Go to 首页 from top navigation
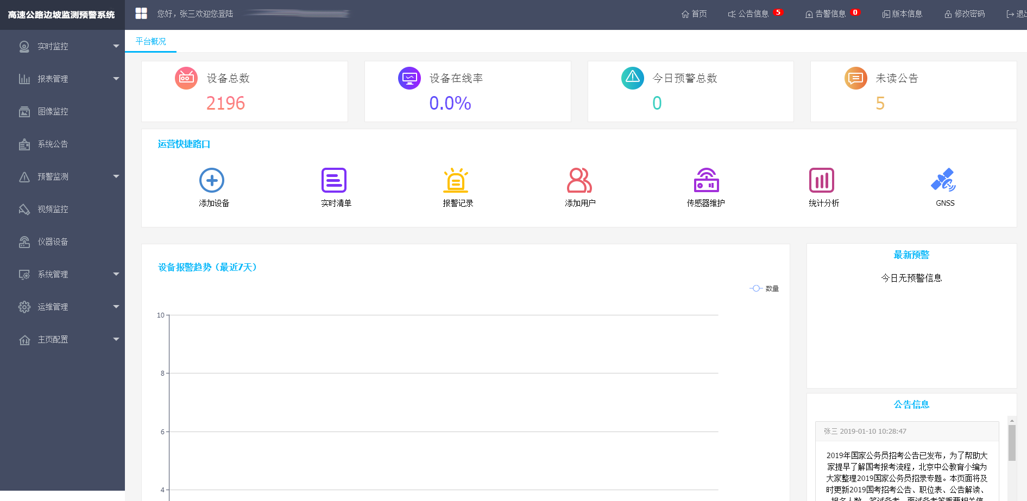 694,14
